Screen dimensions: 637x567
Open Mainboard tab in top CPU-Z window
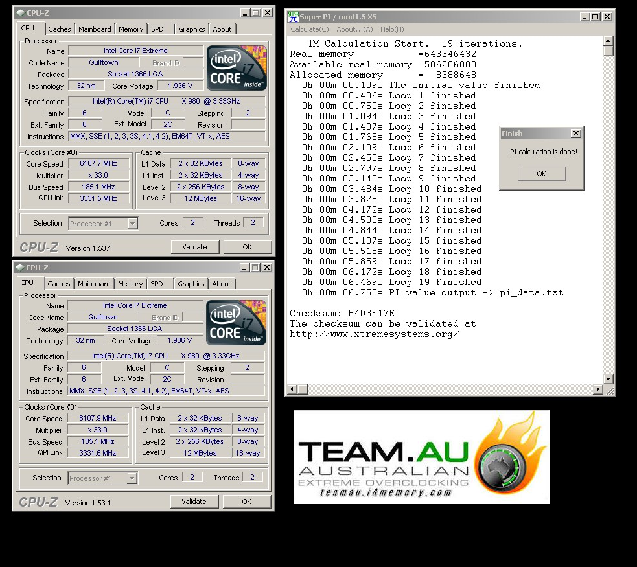pos(95,29)
